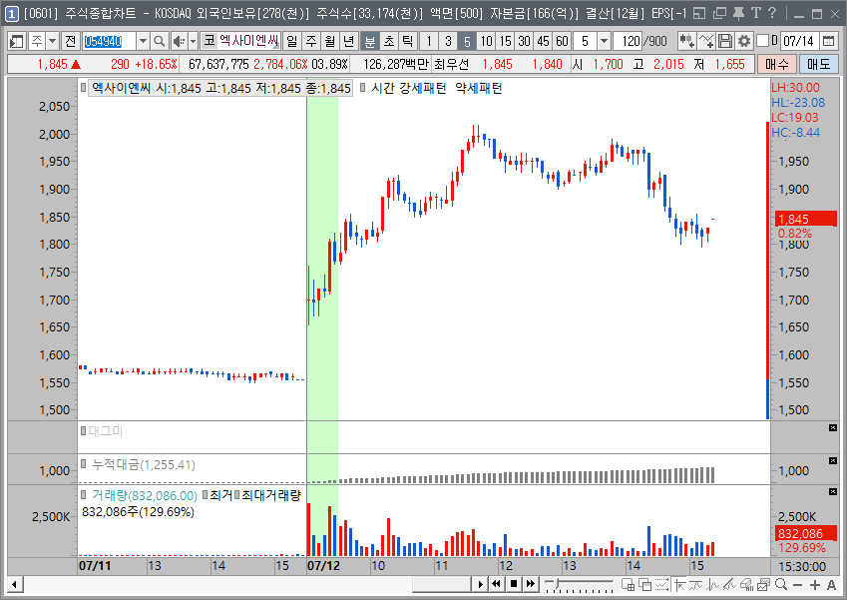Open the stock code search magnifier
This screenshot has width=847, height=600.
[x=159, y=41]
